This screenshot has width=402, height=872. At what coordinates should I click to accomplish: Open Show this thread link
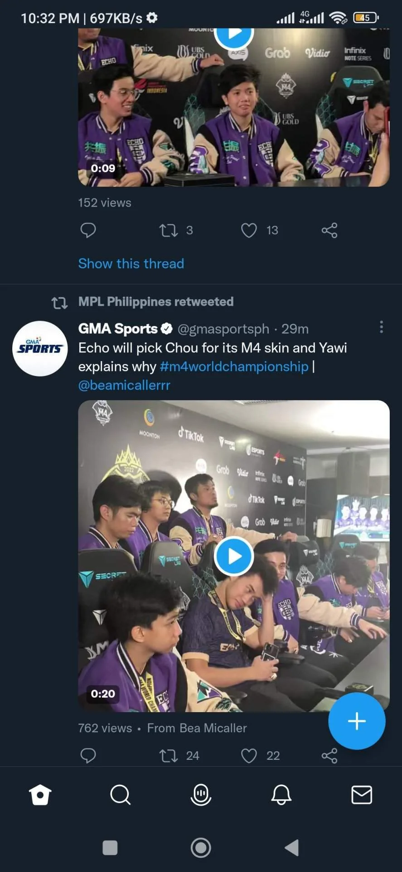click(x=131, y=263)
